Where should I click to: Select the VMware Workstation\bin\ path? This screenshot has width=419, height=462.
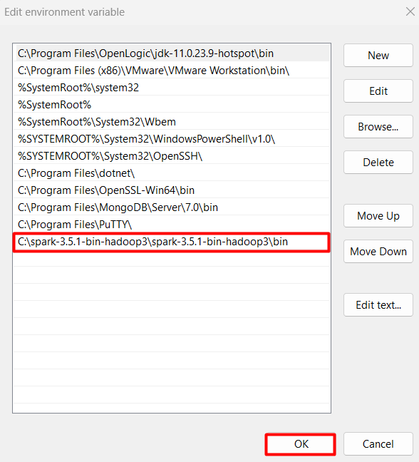coord(172,71)
